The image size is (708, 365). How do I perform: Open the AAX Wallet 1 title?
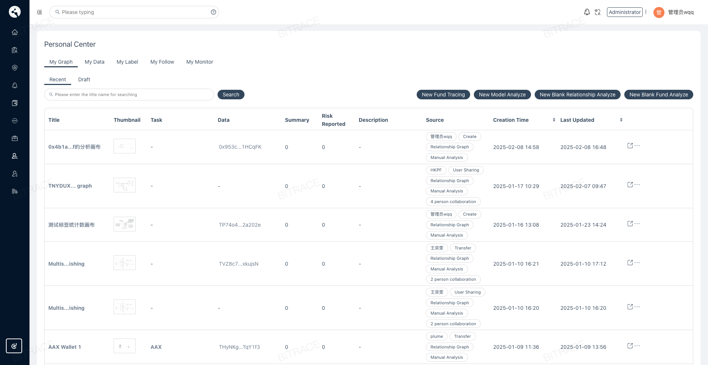coord(65,347)
